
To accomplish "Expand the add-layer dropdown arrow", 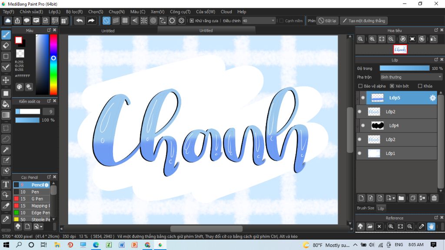I will point(394,198).
